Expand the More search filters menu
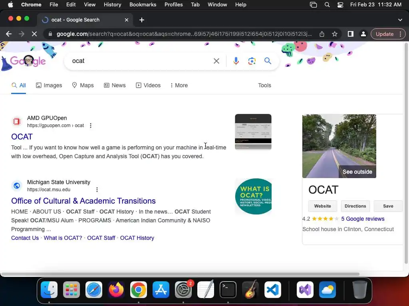The width and height of the screenshot is (409, 306). click(179, 85)
